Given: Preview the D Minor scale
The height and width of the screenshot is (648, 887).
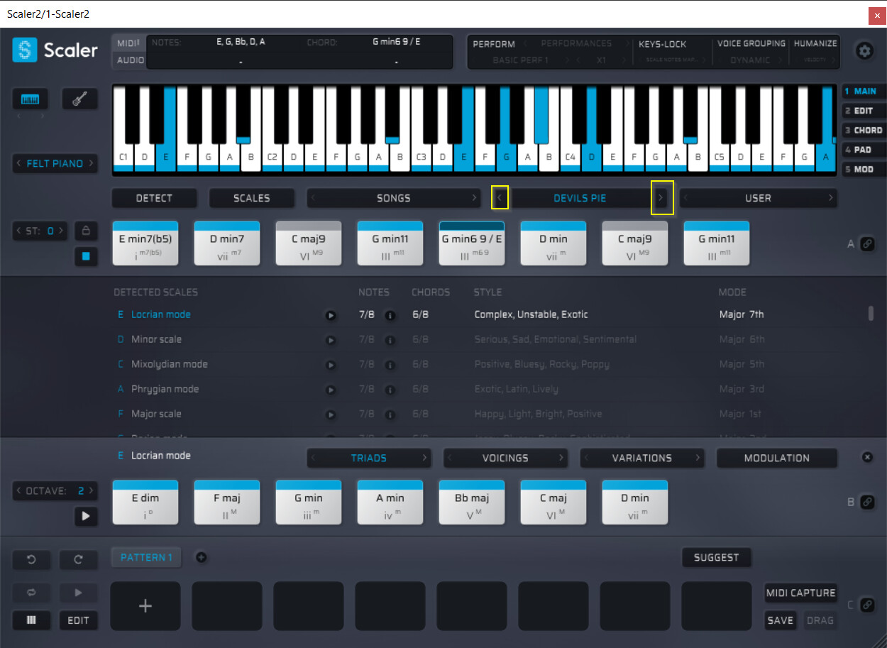Looking at the screenshot, I should pos(331,340).
